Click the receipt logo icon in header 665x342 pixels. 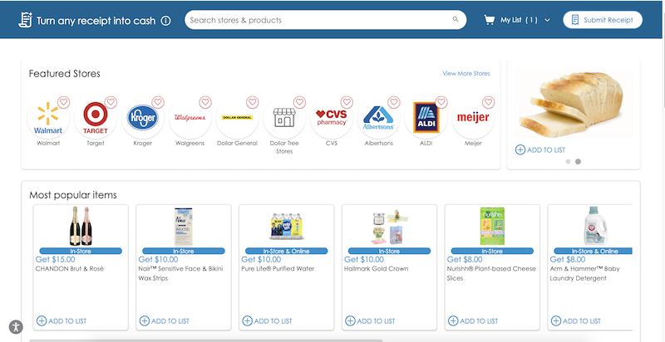click(x=25, y=20)
